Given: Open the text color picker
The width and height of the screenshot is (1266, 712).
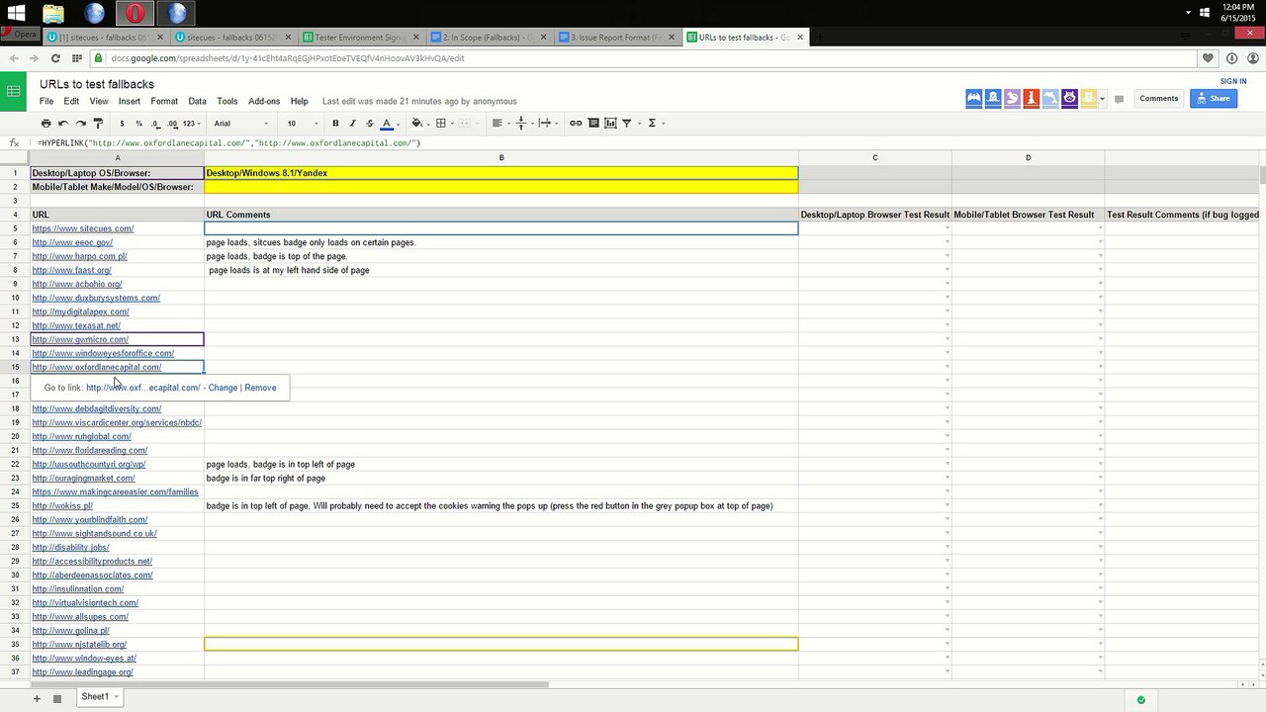Looking at the screenshot, I should pos(387,124).
